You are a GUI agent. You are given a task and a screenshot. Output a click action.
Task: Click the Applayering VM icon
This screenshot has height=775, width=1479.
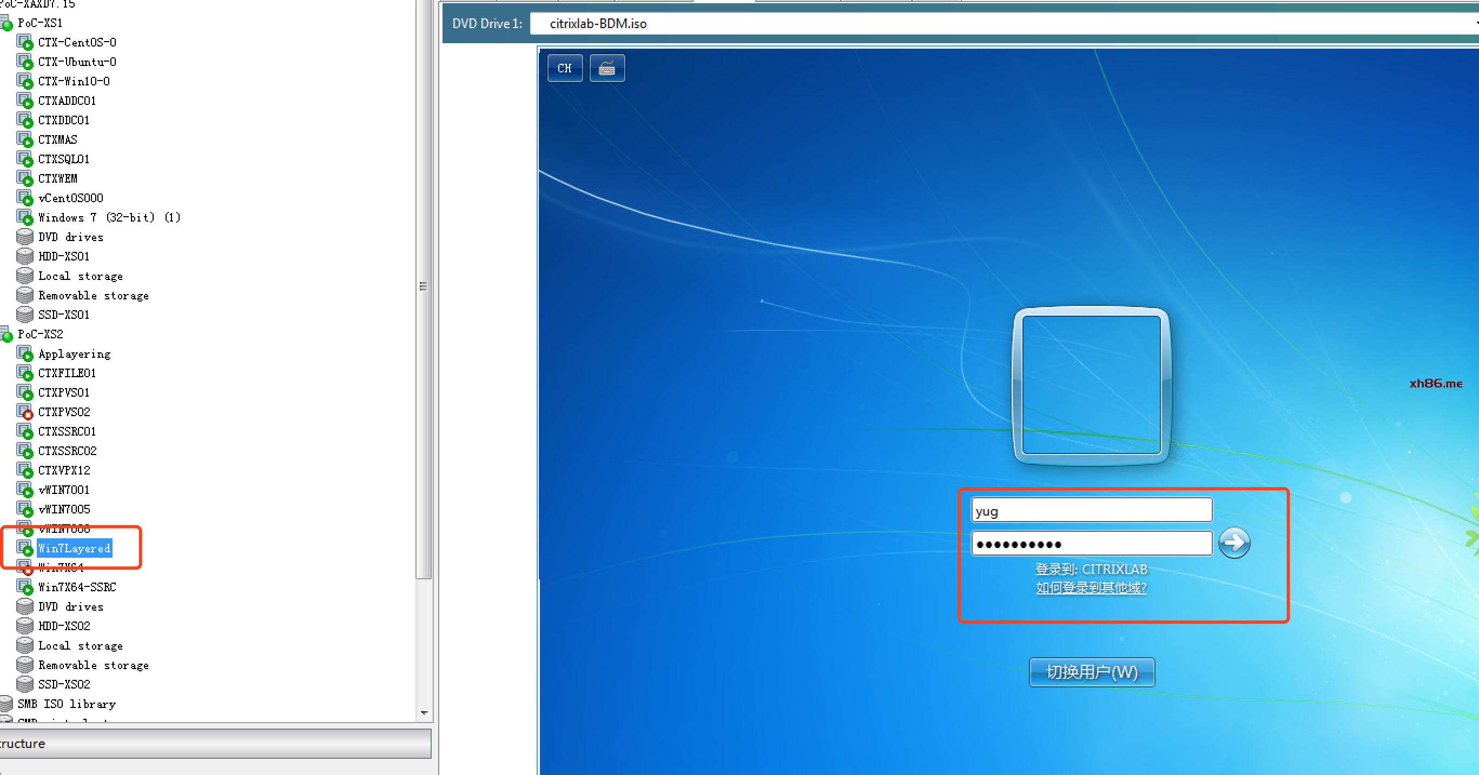(24, 353)
